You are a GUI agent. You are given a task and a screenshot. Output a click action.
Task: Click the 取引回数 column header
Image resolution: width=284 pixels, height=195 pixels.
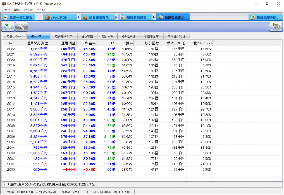click(x=147, y=43)
